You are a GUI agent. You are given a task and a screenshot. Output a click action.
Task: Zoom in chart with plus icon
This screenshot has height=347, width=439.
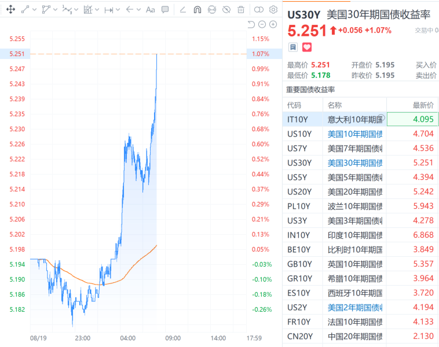coord(273,25)
